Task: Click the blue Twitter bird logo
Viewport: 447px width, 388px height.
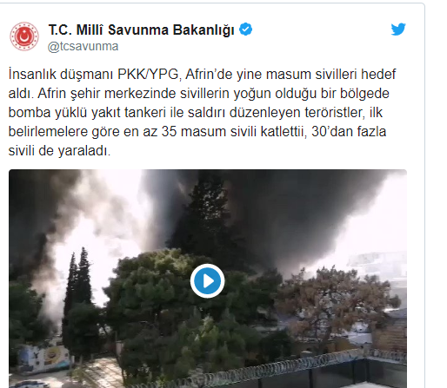Action: tap(398, 30)
